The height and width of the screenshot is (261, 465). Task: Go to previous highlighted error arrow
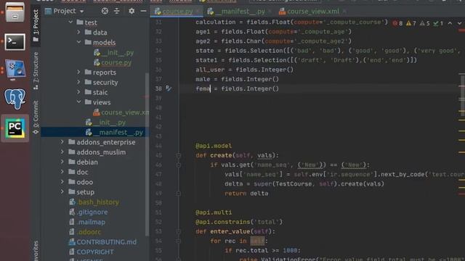pyautogui.click(x=450, y=23)
